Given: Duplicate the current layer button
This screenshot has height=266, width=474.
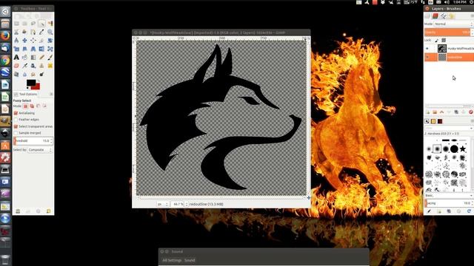Looking at the screenshot, I should [x=456, y=112].
